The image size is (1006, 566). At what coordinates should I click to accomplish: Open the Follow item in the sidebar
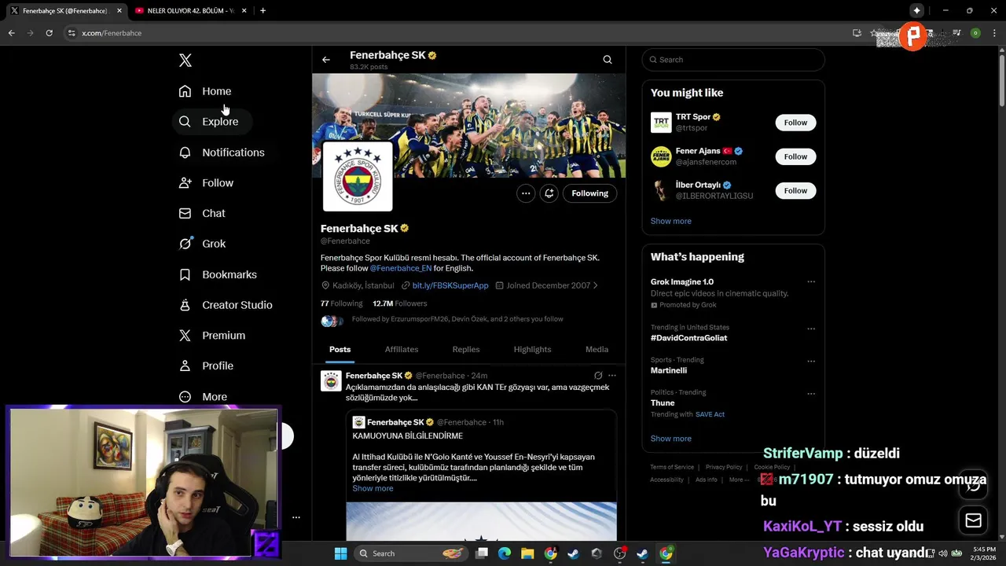(x=206, y=183)
